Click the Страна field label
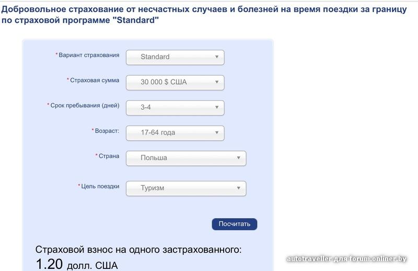Image resolution: width=418 pixels, height=271 pixels. click(x=109, y=155)
